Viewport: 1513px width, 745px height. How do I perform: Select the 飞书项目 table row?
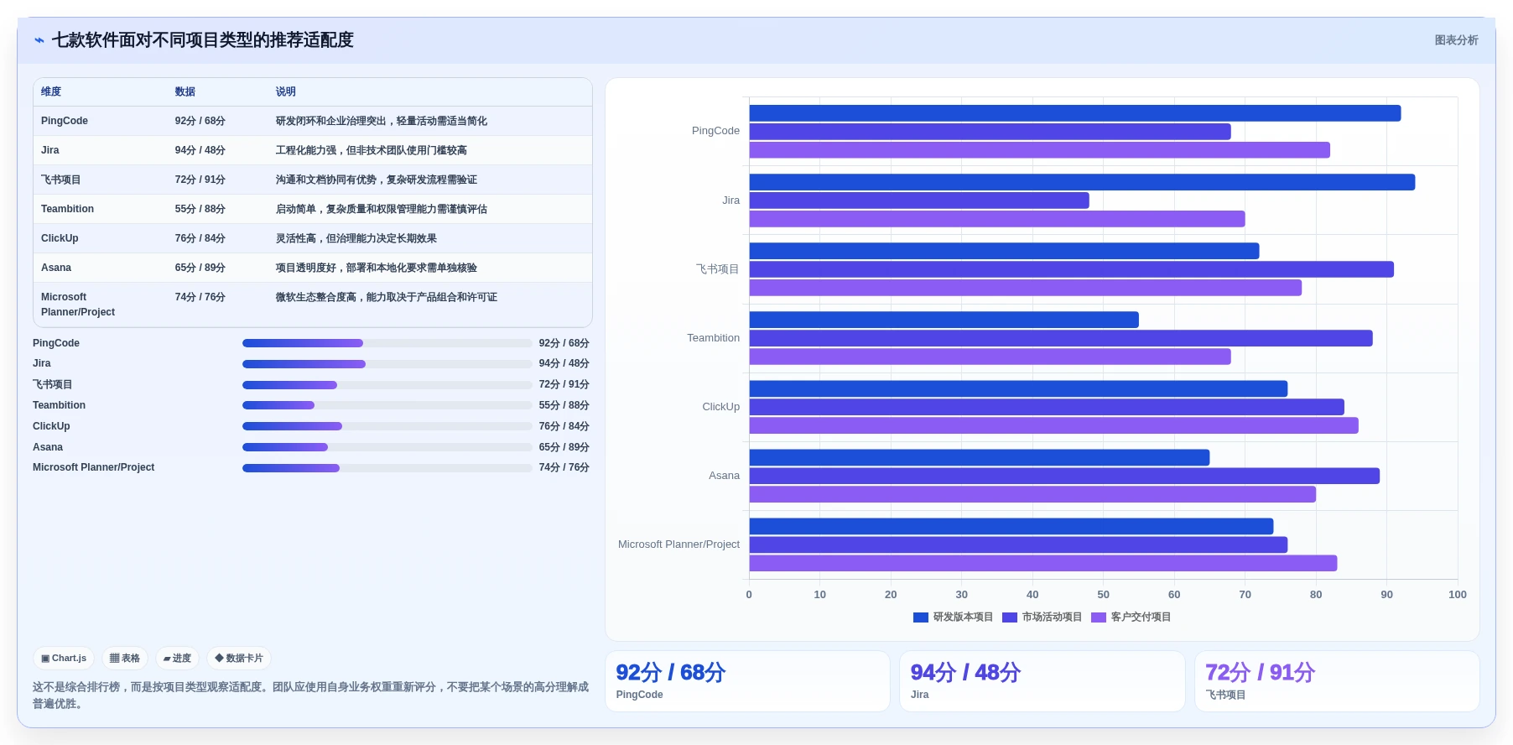(x=313, y=180)
